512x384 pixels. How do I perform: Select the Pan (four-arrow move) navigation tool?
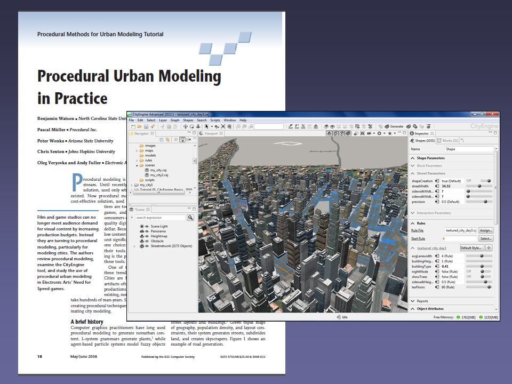[186, 127]
